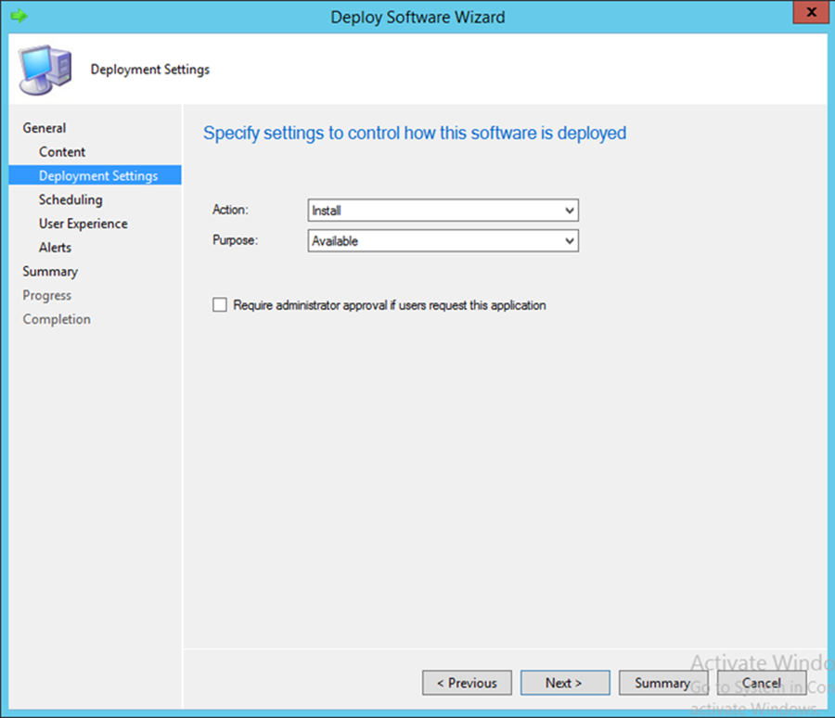Click the Deployment Settings header title text
The width and height of the screenshot is (835, 718).
pyautogui.click(x=150, y=70)
